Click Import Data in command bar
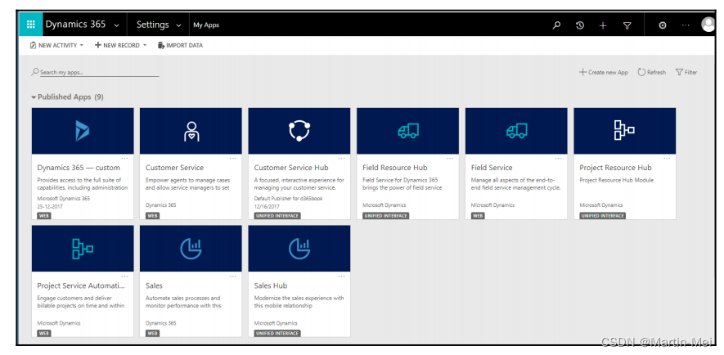 pos(180,45)
